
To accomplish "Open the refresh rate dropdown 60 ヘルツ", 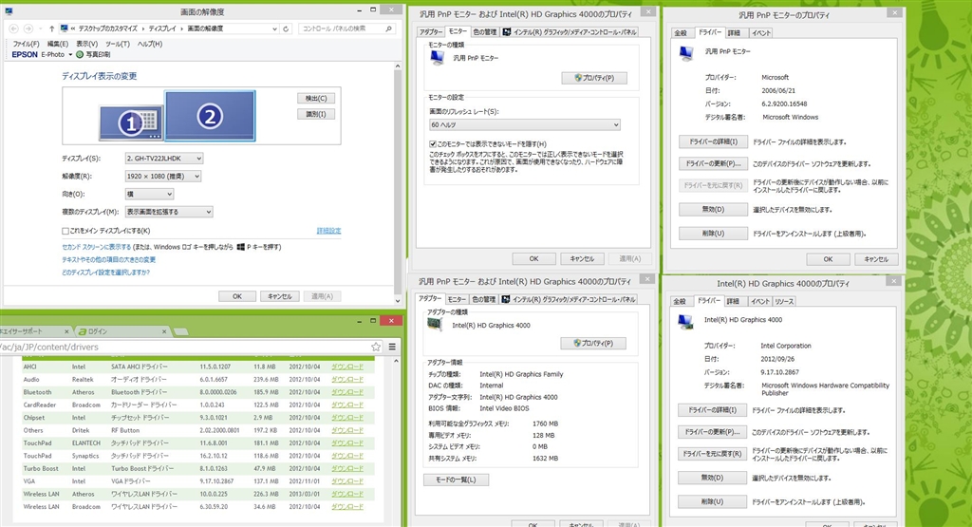I will coord(524,124).
